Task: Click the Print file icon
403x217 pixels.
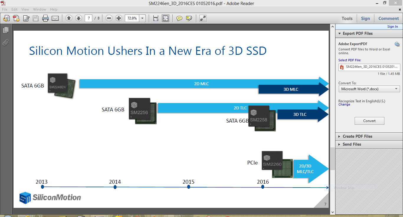Action: [x=45, y=18]
